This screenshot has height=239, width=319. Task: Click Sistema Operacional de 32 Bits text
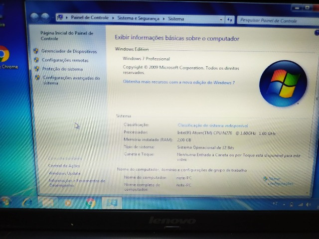tap(205, 147)
